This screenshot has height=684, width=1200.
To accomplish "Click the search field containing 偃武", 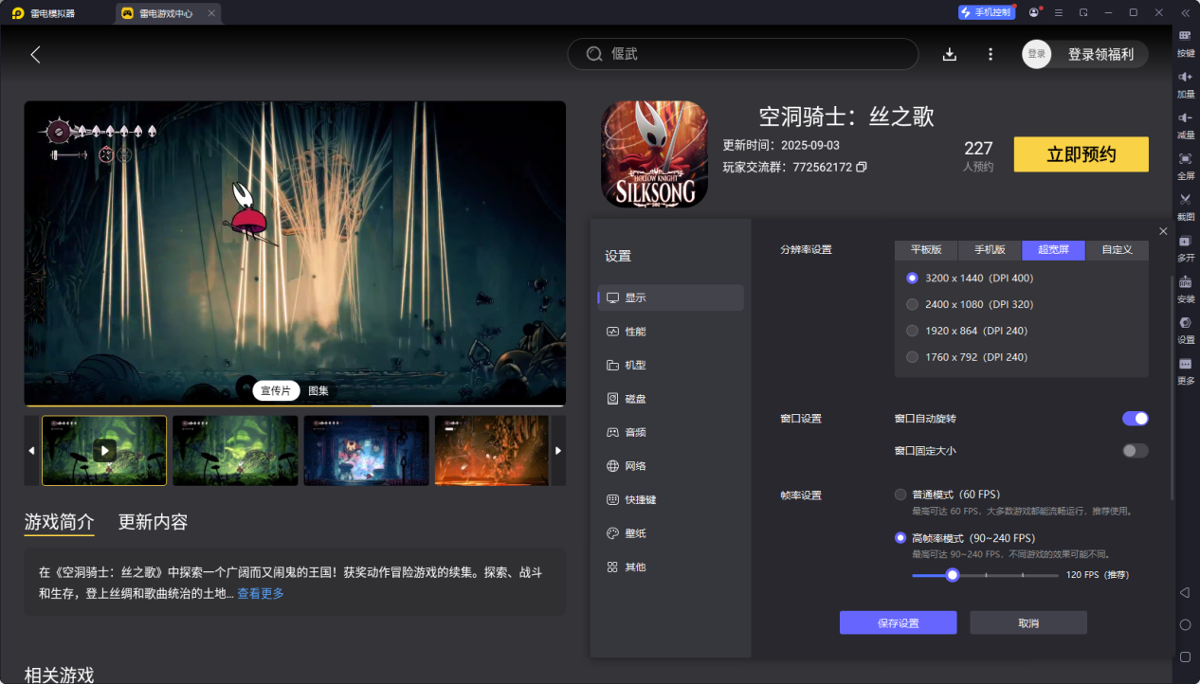I will [743, 54].
